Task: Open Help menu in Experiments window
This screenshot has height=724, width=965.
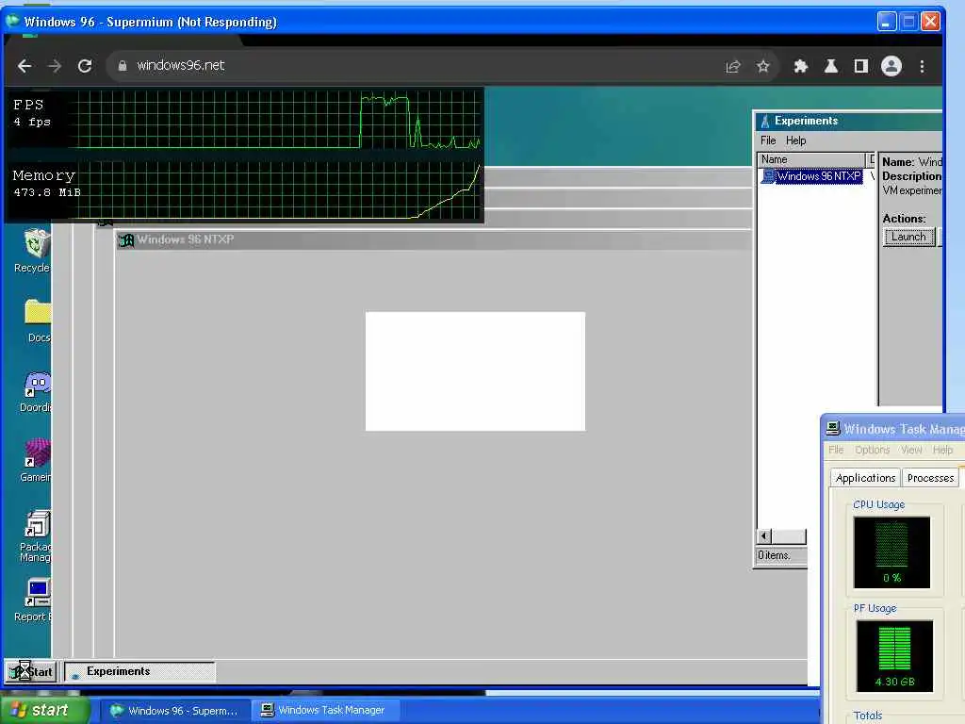Action: pyautogui.click(x=795, y=140)
